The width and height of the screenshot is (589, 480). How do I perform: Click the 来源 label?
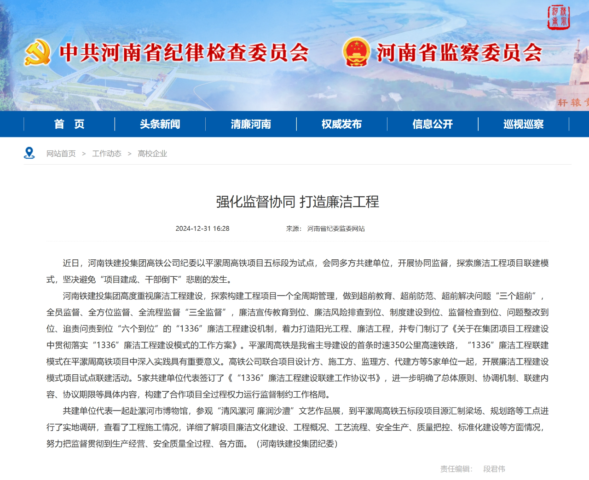tap(294, 229)
